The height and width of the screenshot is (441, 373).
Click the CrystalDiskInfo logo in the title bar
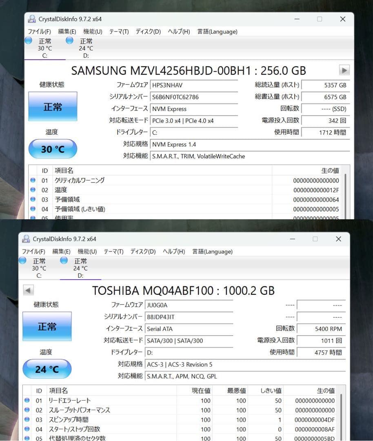[31, 18]
